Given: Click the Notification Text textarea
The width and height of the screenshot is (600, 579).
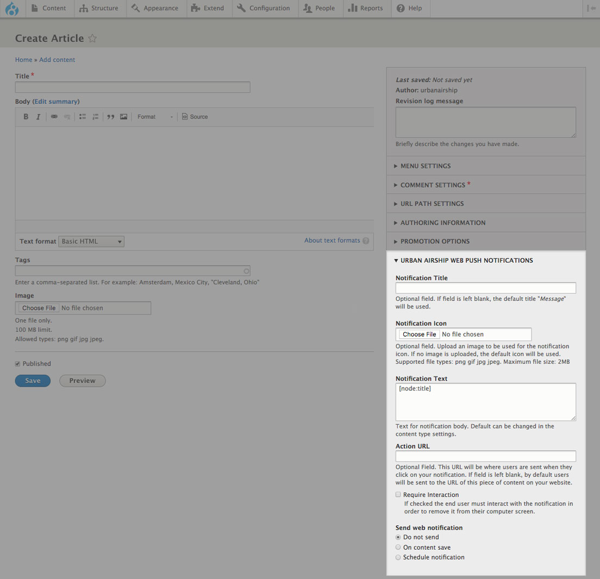Looking at the screenshot, I should point(485,402).
